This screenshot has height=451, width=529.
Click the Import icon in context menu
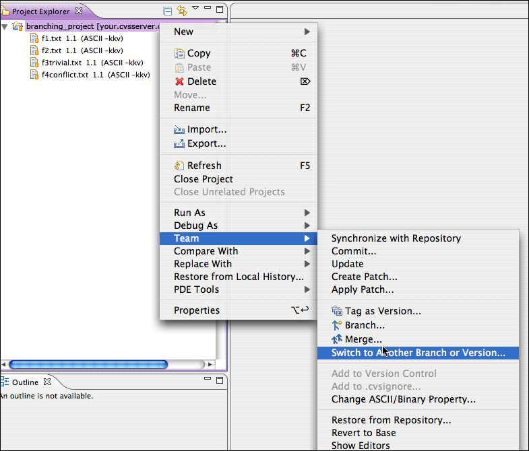[179, 130]
